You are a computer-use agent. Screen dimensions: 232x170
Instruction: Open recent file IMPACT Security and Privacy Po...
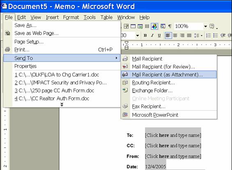[62, 83]
